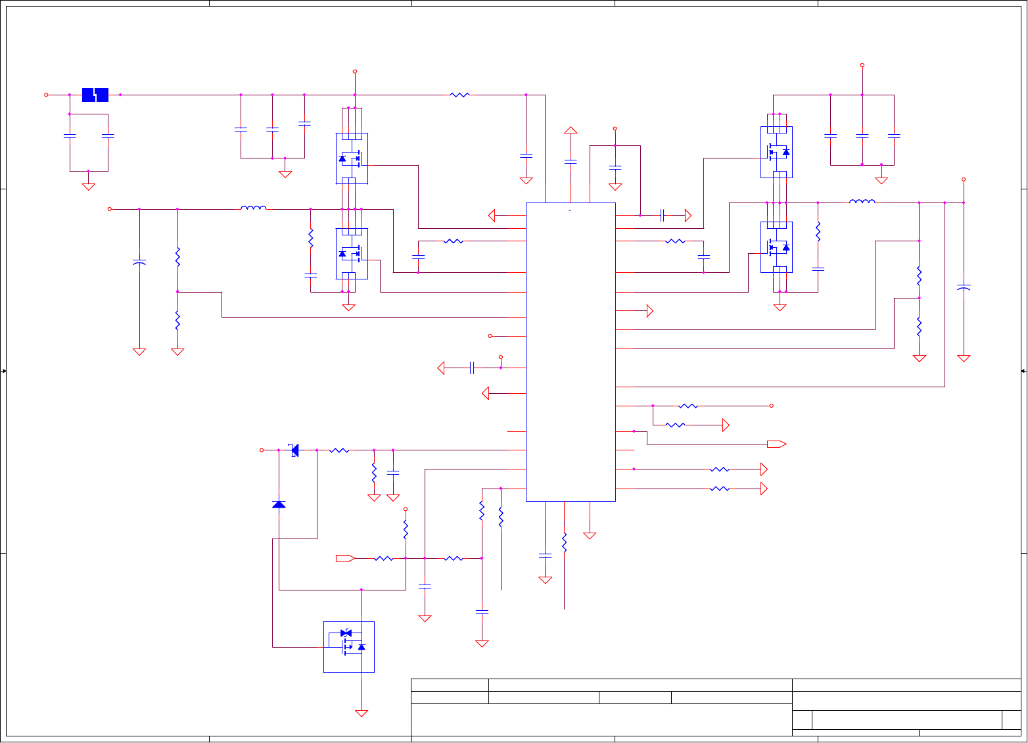Select the snubber resistor beside the lower-left MOSFET
This screenshot has height=743, width=1028.
pos(311,238)
